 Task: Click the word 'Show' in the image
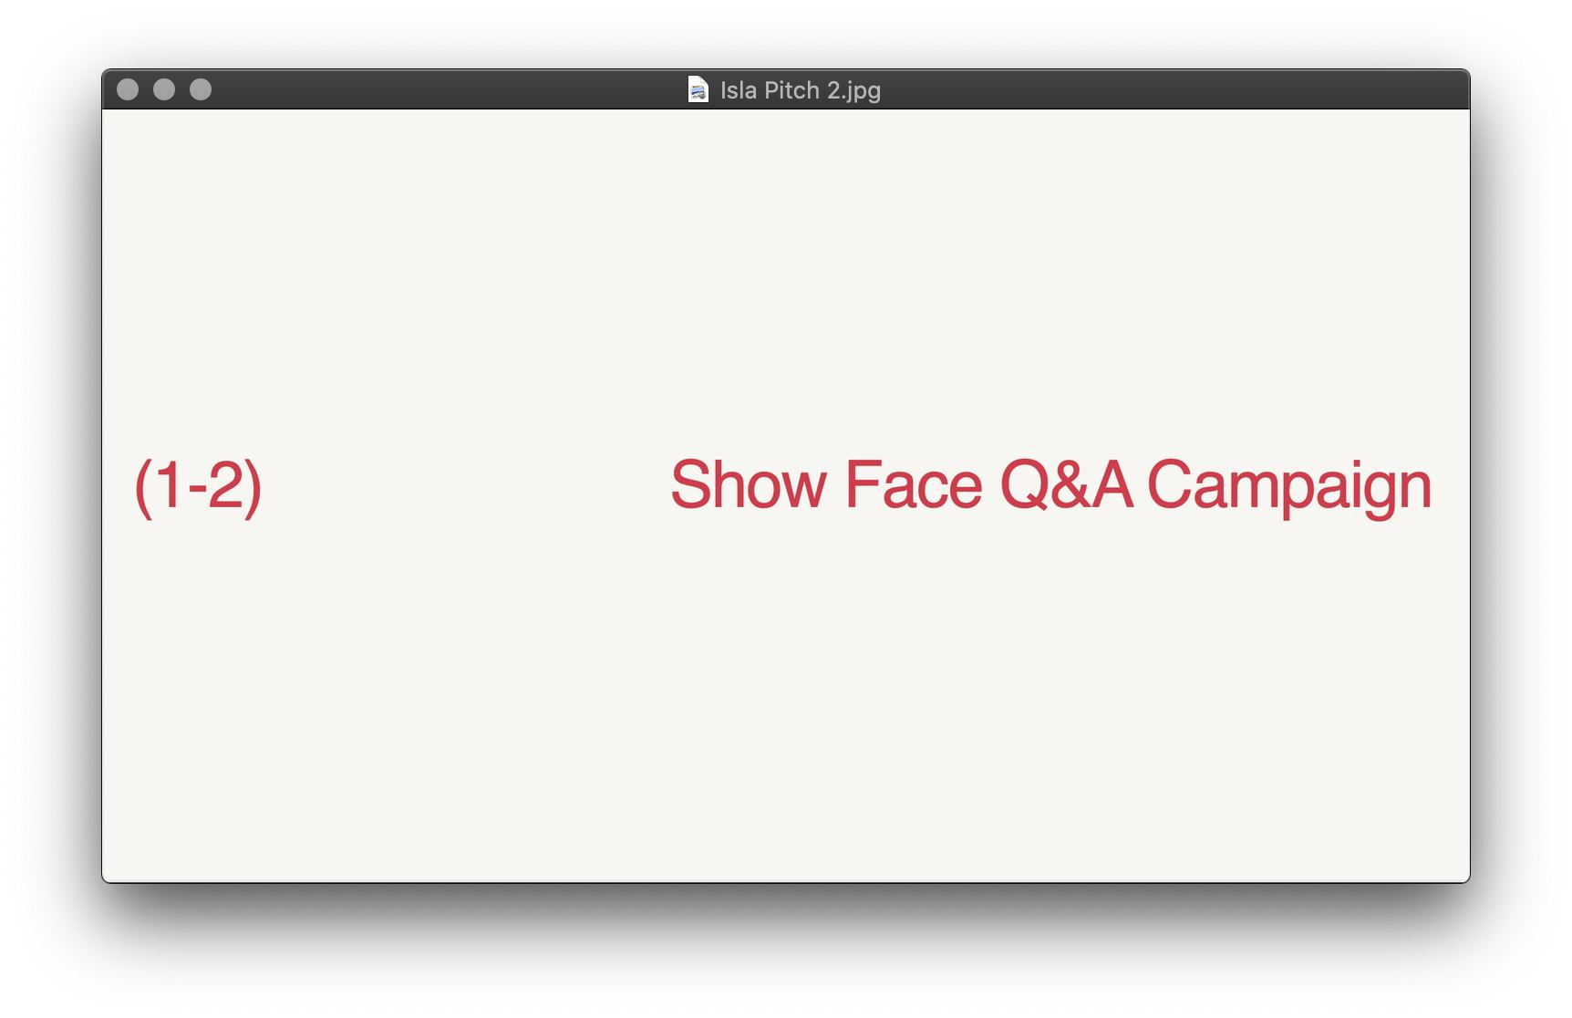point(749,484)
